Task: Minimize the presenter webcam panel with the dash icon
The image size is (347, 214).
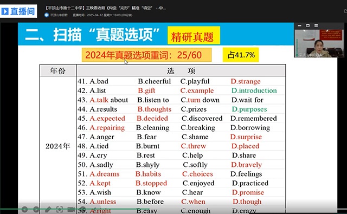Action: point(299,25)
